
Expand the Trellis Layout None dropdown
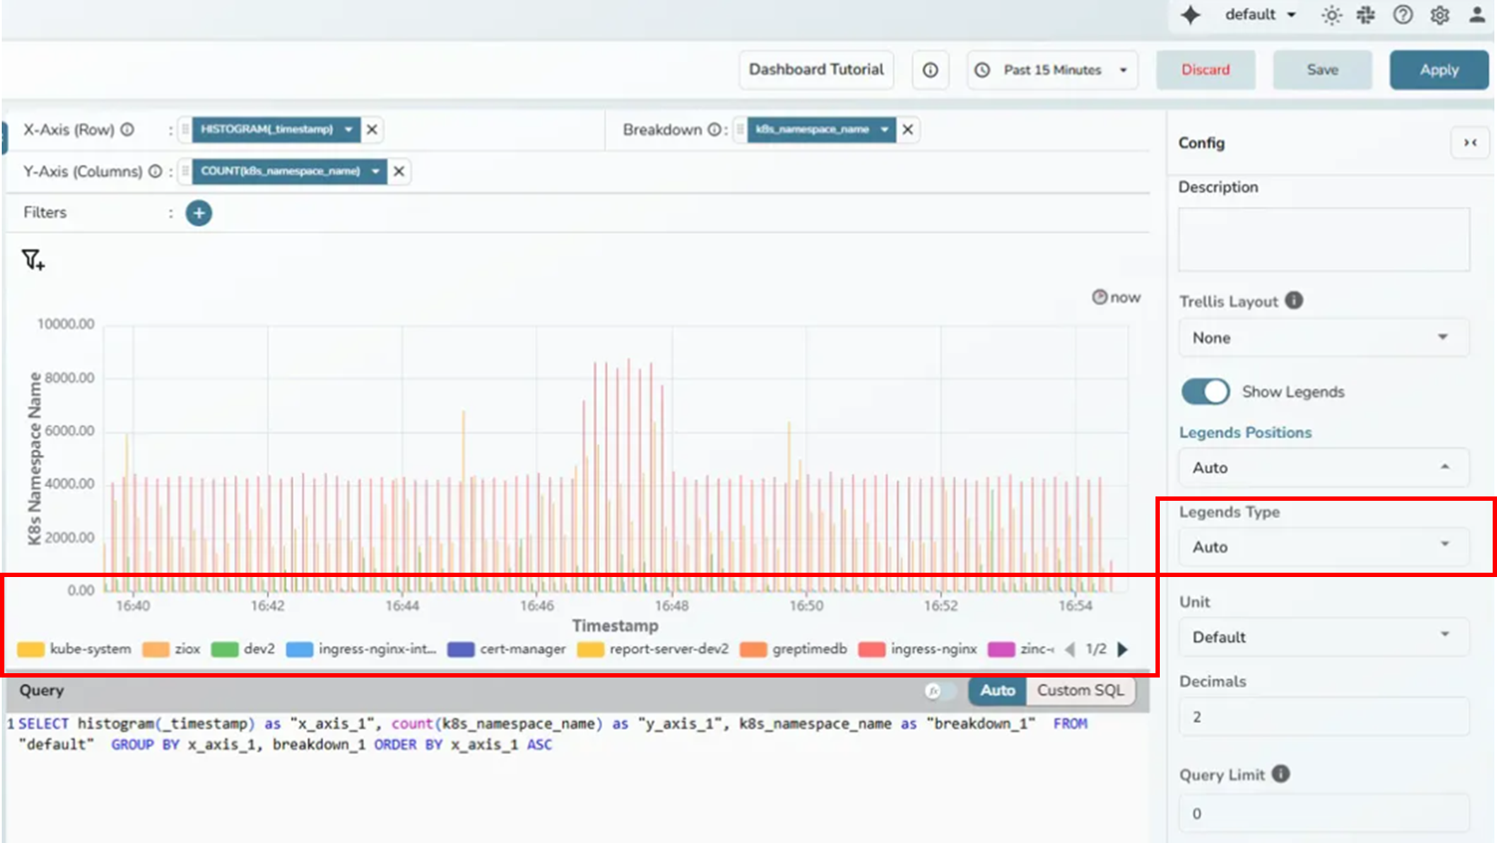pos(1322,338)
